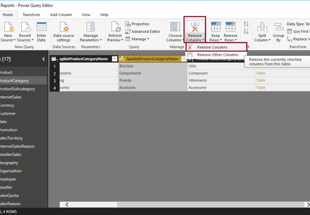Open the Manage query dropdown

coord(137,39)
